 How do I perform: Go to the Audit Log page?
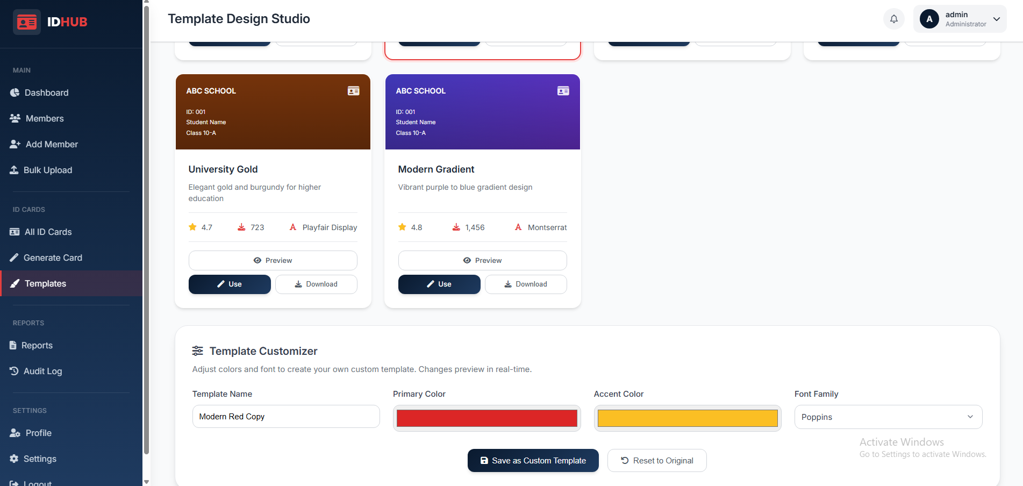pos(42,371)
